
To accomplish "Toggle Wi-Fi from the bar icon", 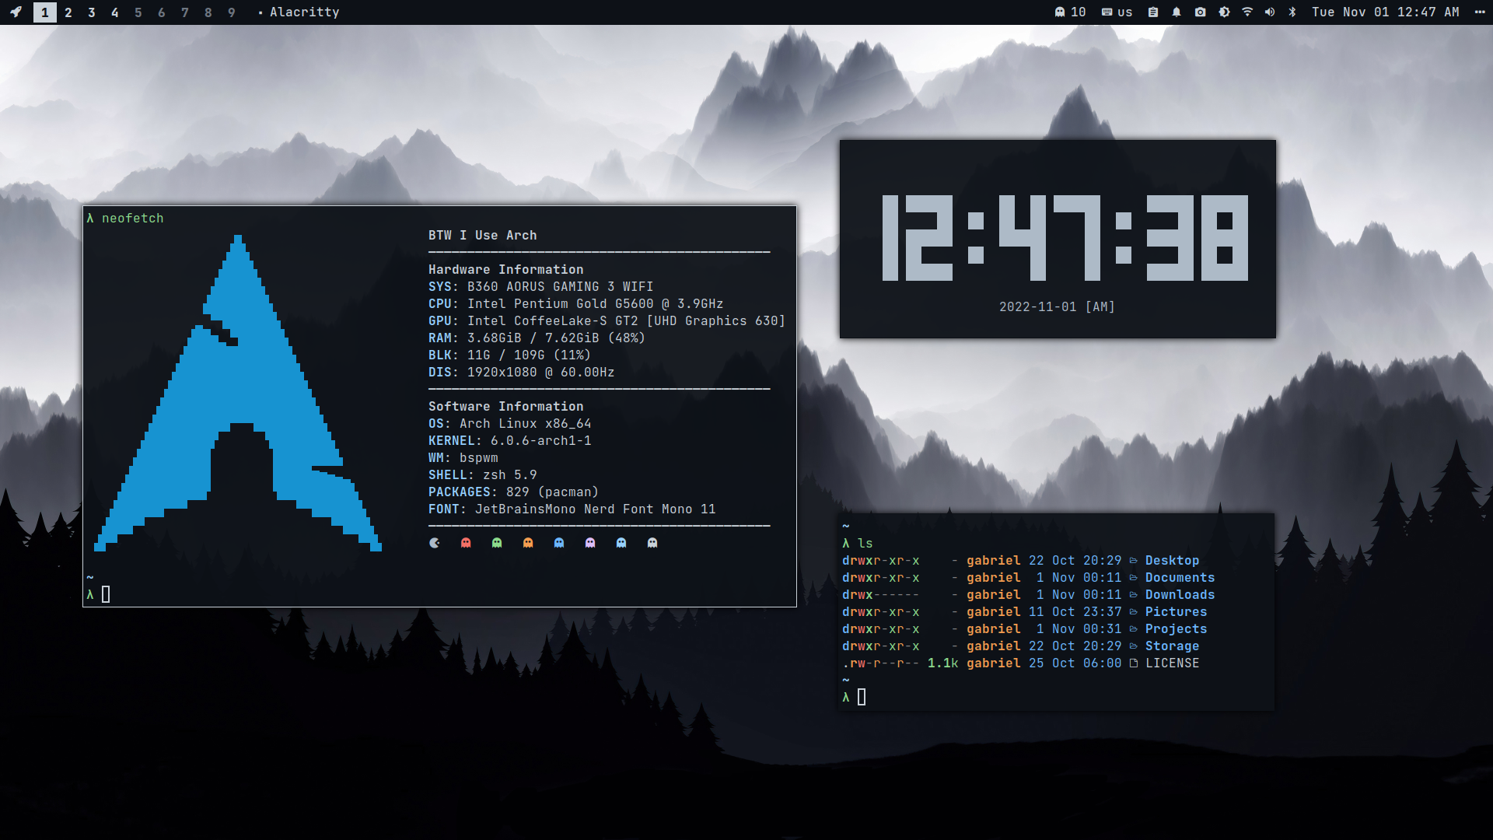I will tap(1247, 12).
